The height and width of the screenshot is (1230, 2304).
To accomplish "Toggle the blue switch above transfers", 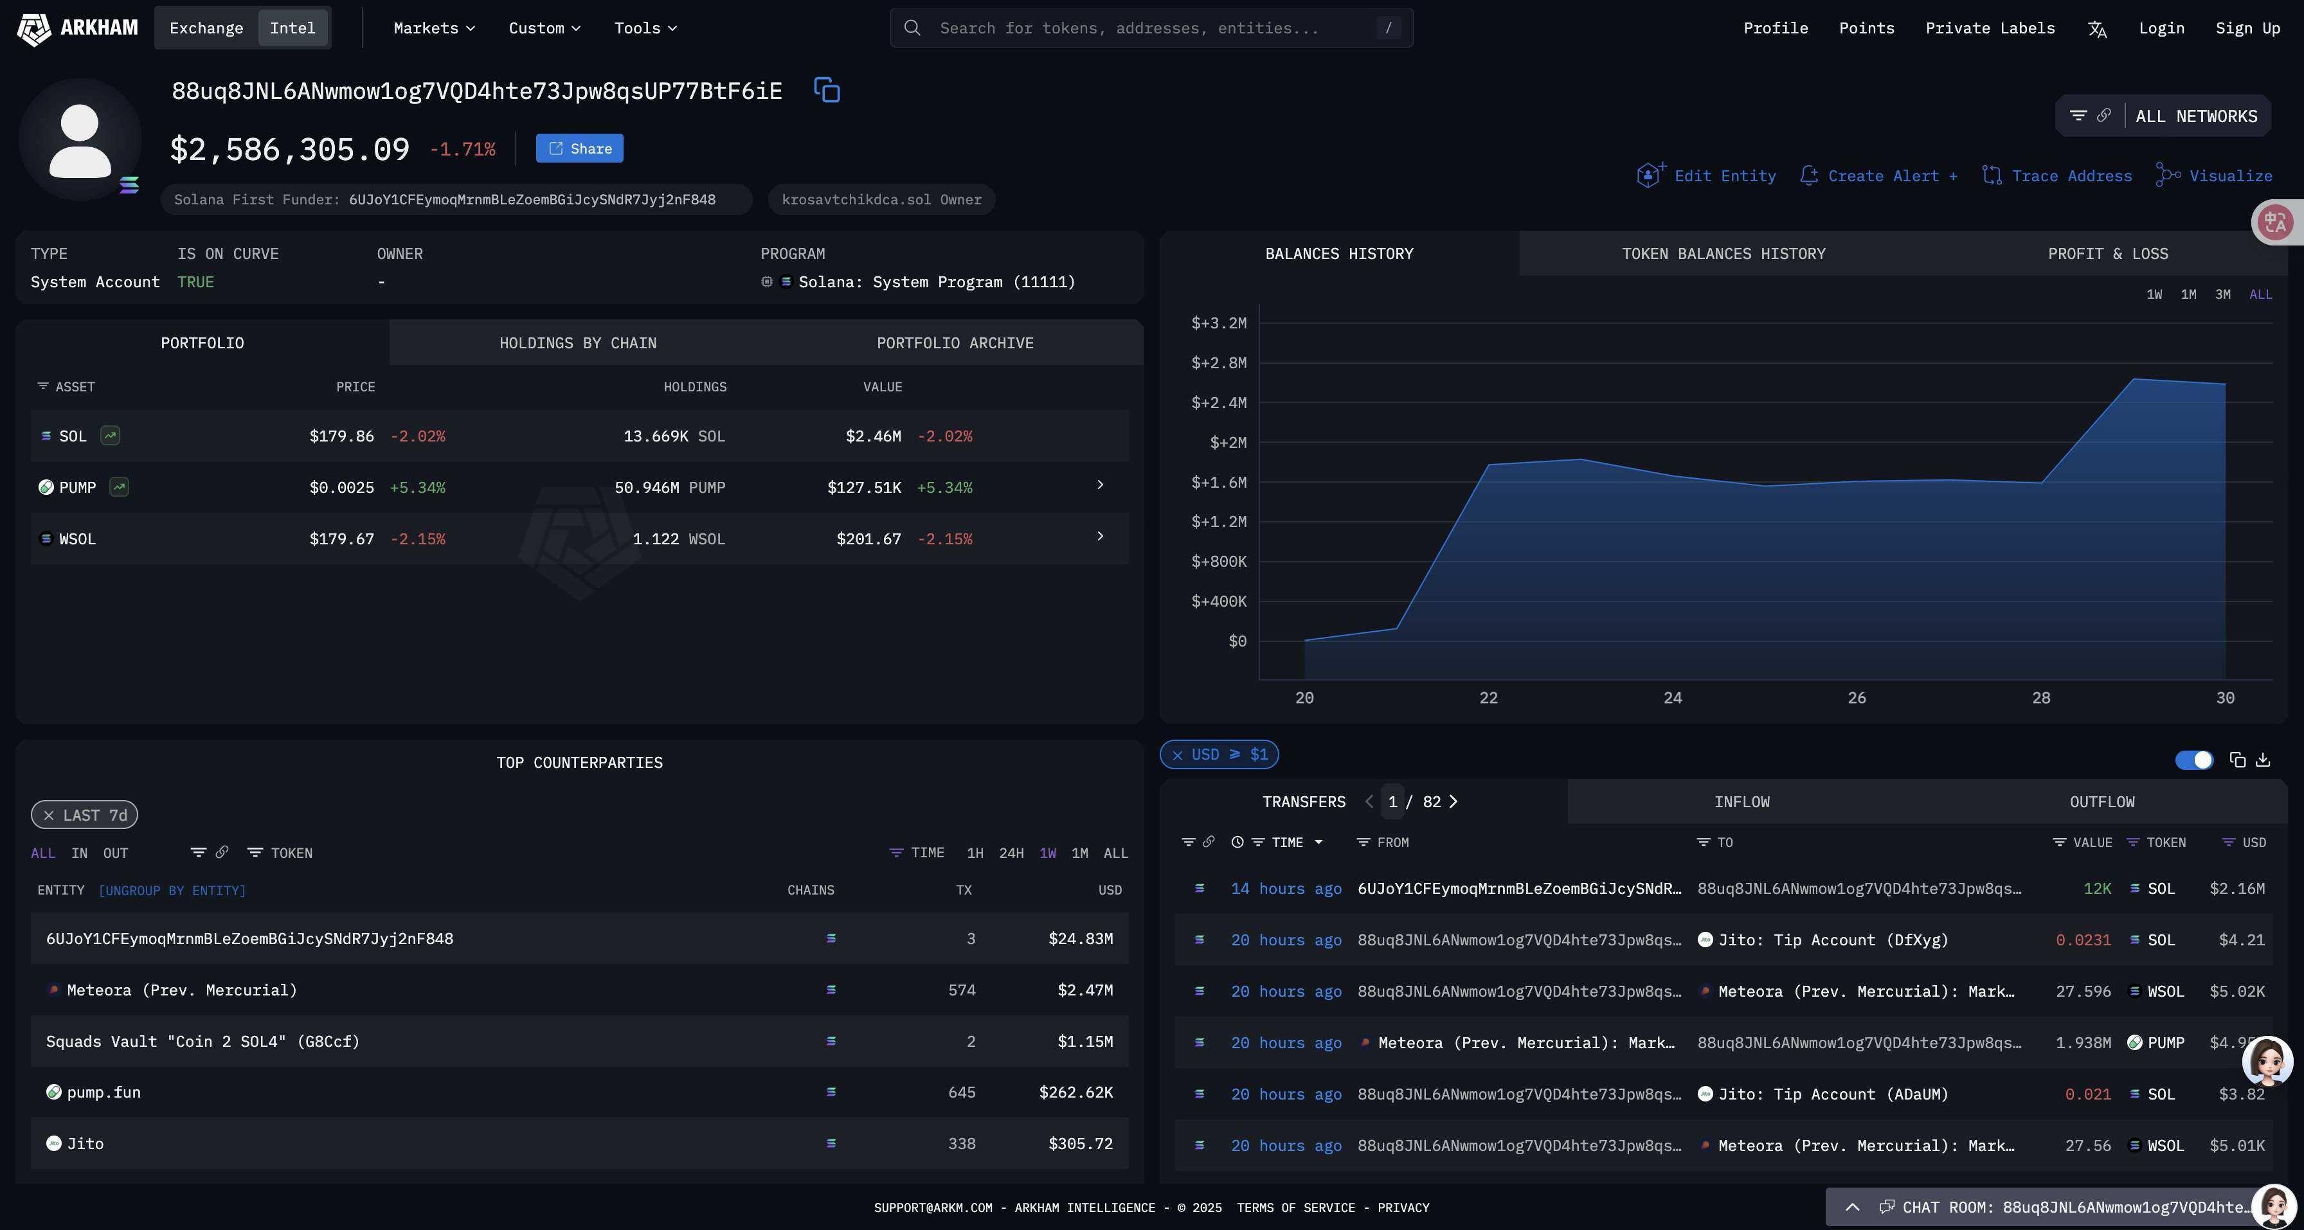I will pyautogui.click(x=2194, y=760).
